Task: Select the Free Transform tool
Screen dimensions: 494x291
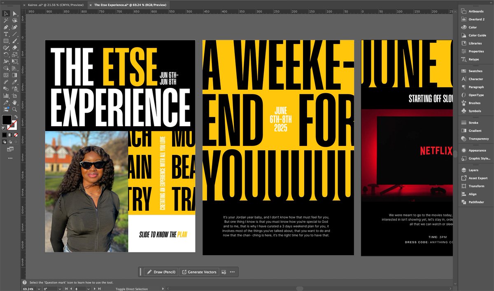Action: 14,61
